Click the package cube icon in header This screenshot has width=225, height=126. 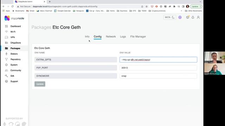[x=187, y=17]
